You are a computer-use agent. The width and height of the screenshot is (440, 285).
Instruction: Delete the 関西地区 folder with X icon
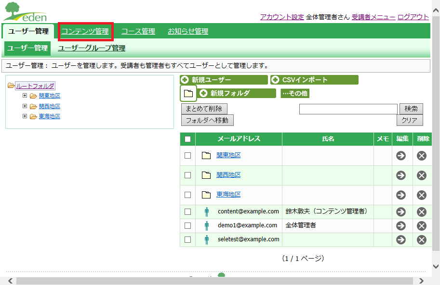coord(422,175)
